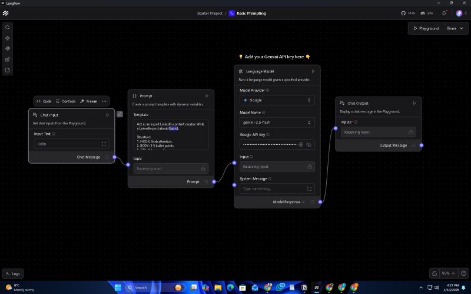Click the info icon next to Model Name
Viewport: 471px width, 294px height.
(x=263, y=113)
